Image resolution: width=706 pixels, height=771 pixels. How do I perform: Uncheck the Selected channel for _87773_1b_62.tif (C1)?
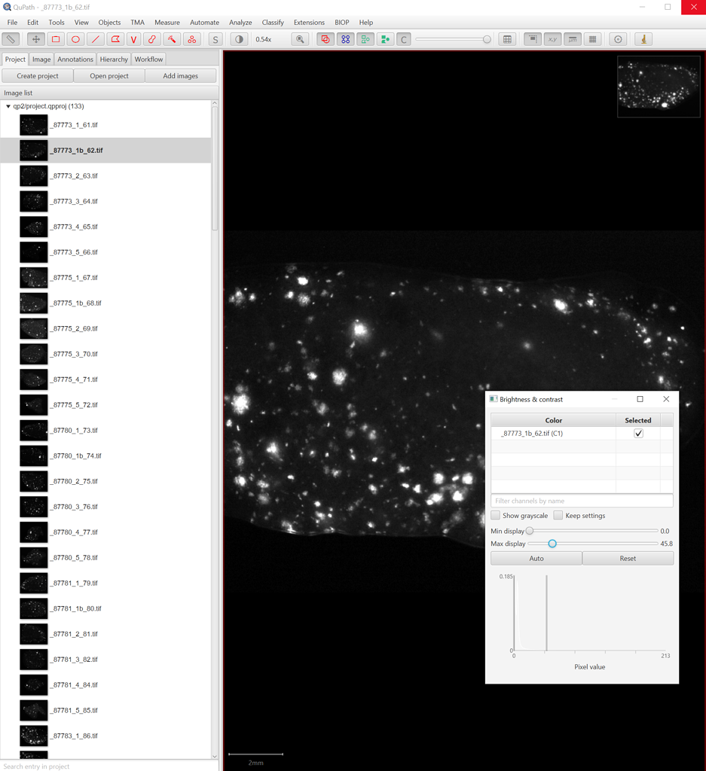638,433
